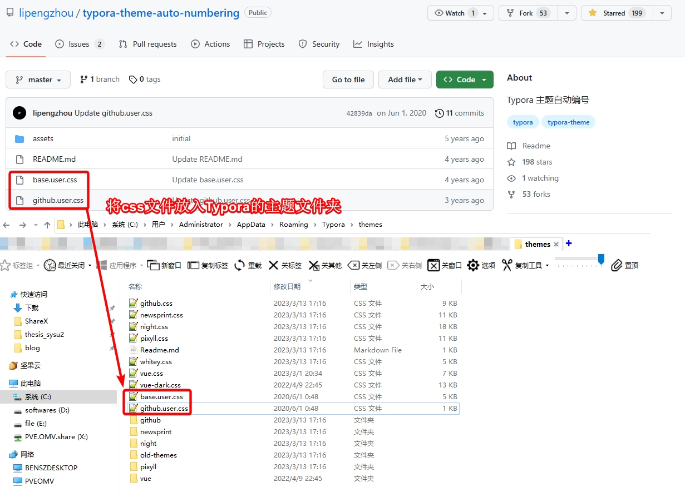Select 系统 (C:) drive in sidebar
Image resolution: width=685 pixels, height=497 pixels.
(x=38, y=397)
